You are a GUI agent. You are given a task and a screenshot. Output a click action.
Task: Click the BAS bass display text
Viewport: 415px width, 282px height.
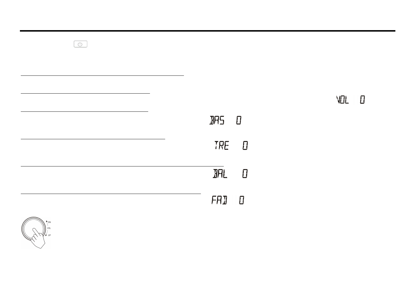click(217, 120)
